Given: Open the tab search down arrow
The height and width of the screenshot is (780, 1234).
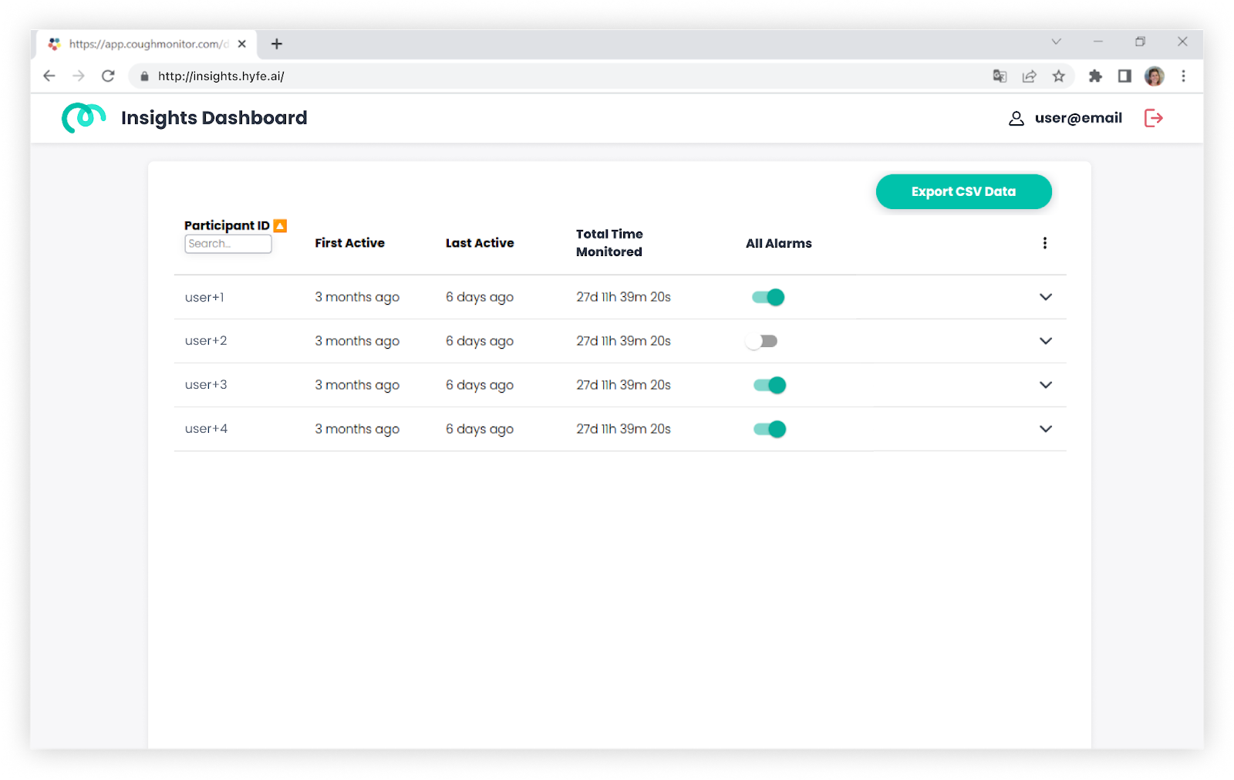Looking at the screenshot, I should (1057, 42).
